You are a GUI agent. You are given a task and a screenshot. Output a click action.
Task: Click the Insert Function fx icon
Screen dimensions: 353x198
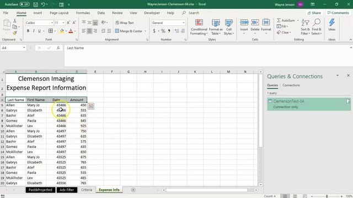click(x=58, y=48)
